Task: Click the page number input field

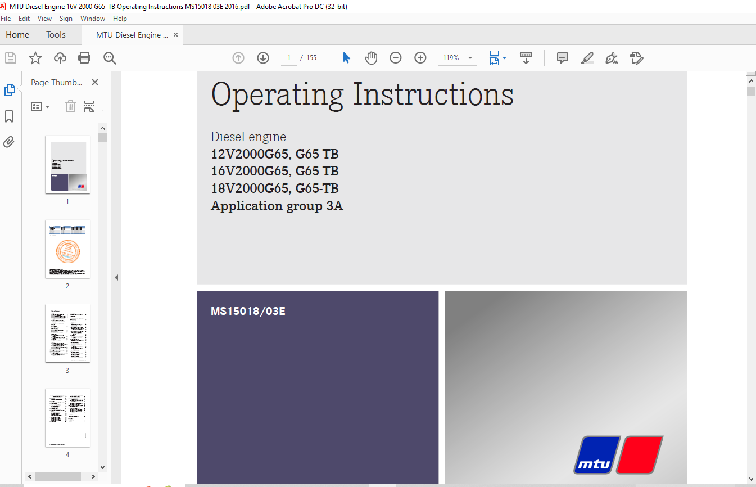Action: tap(289, 58)
